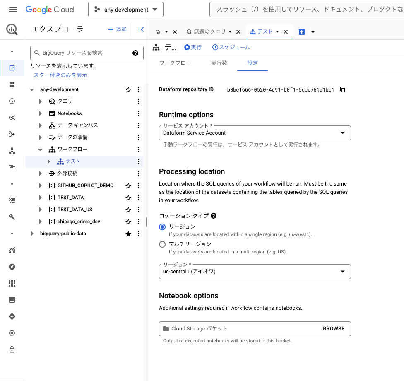Open more options for any-development project

139,89
